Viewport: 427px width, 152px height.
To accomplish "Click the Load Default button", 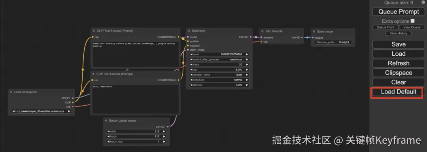I will (x=399, y=92).
